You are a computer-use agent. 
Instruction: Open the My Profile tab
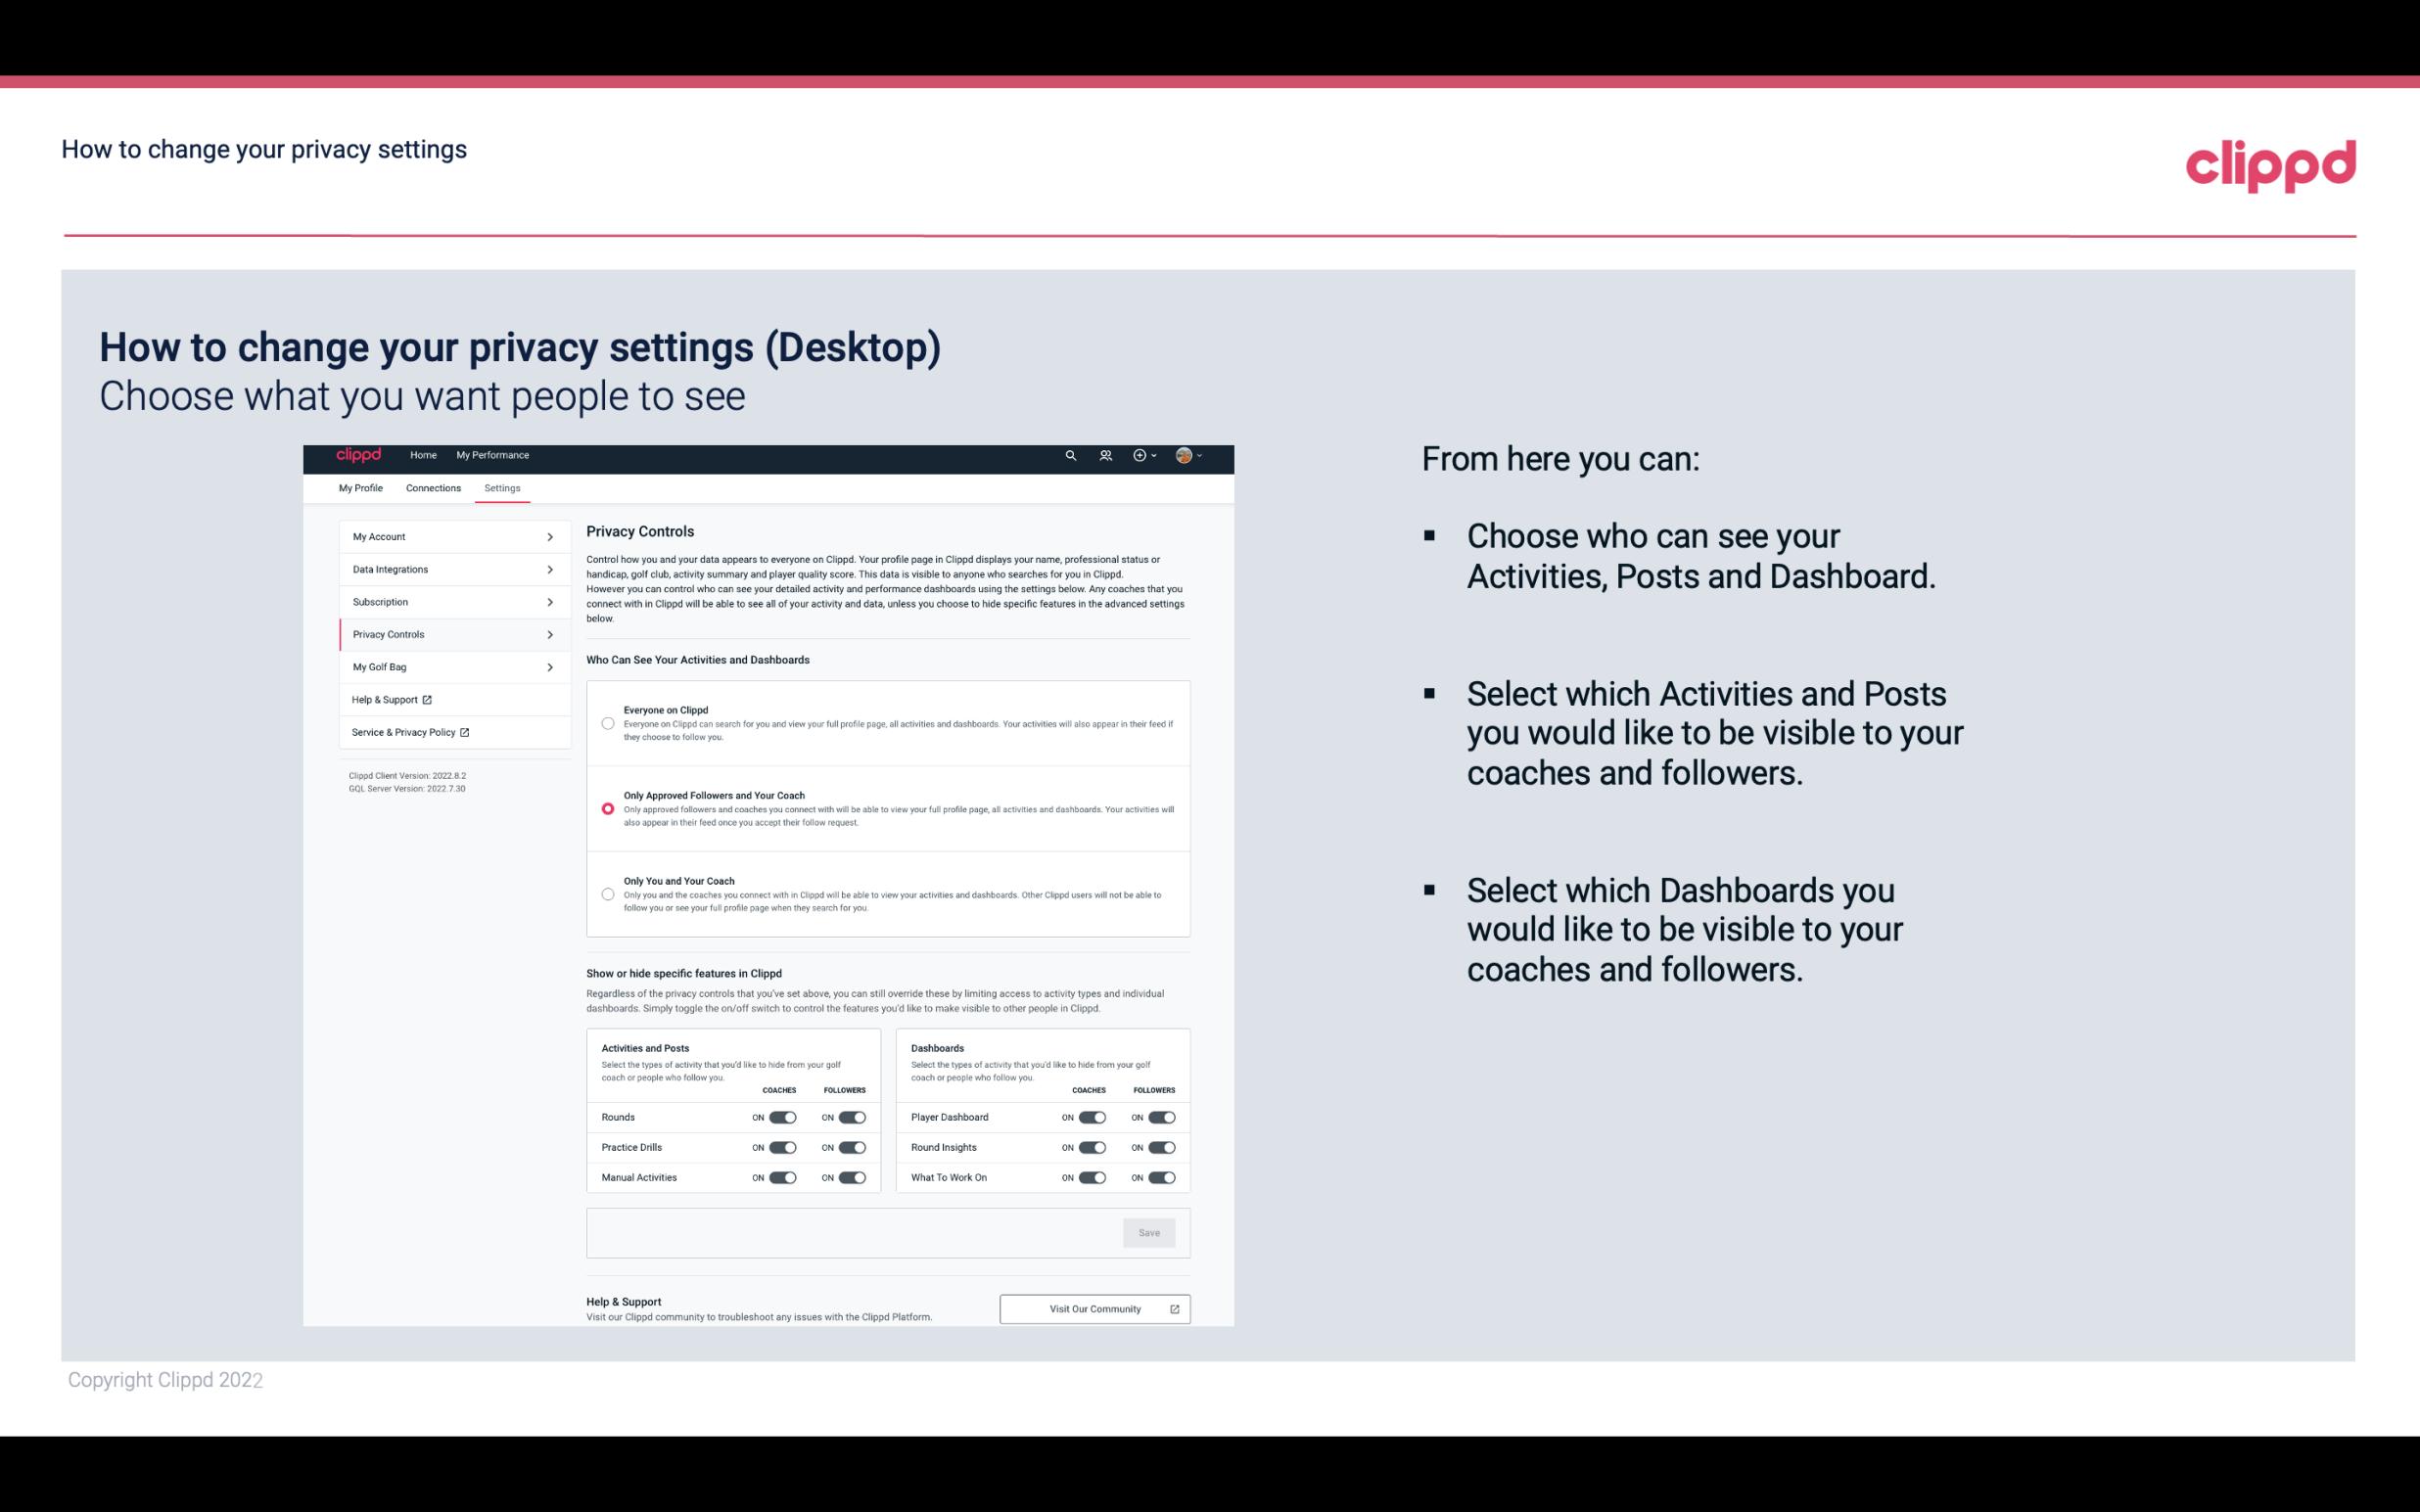359,487
